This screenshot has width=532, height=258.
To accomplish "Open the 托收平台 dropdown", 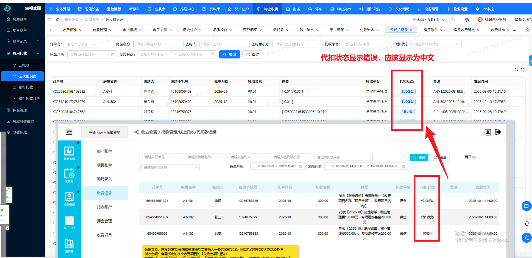I will click(x=367, y=44).
